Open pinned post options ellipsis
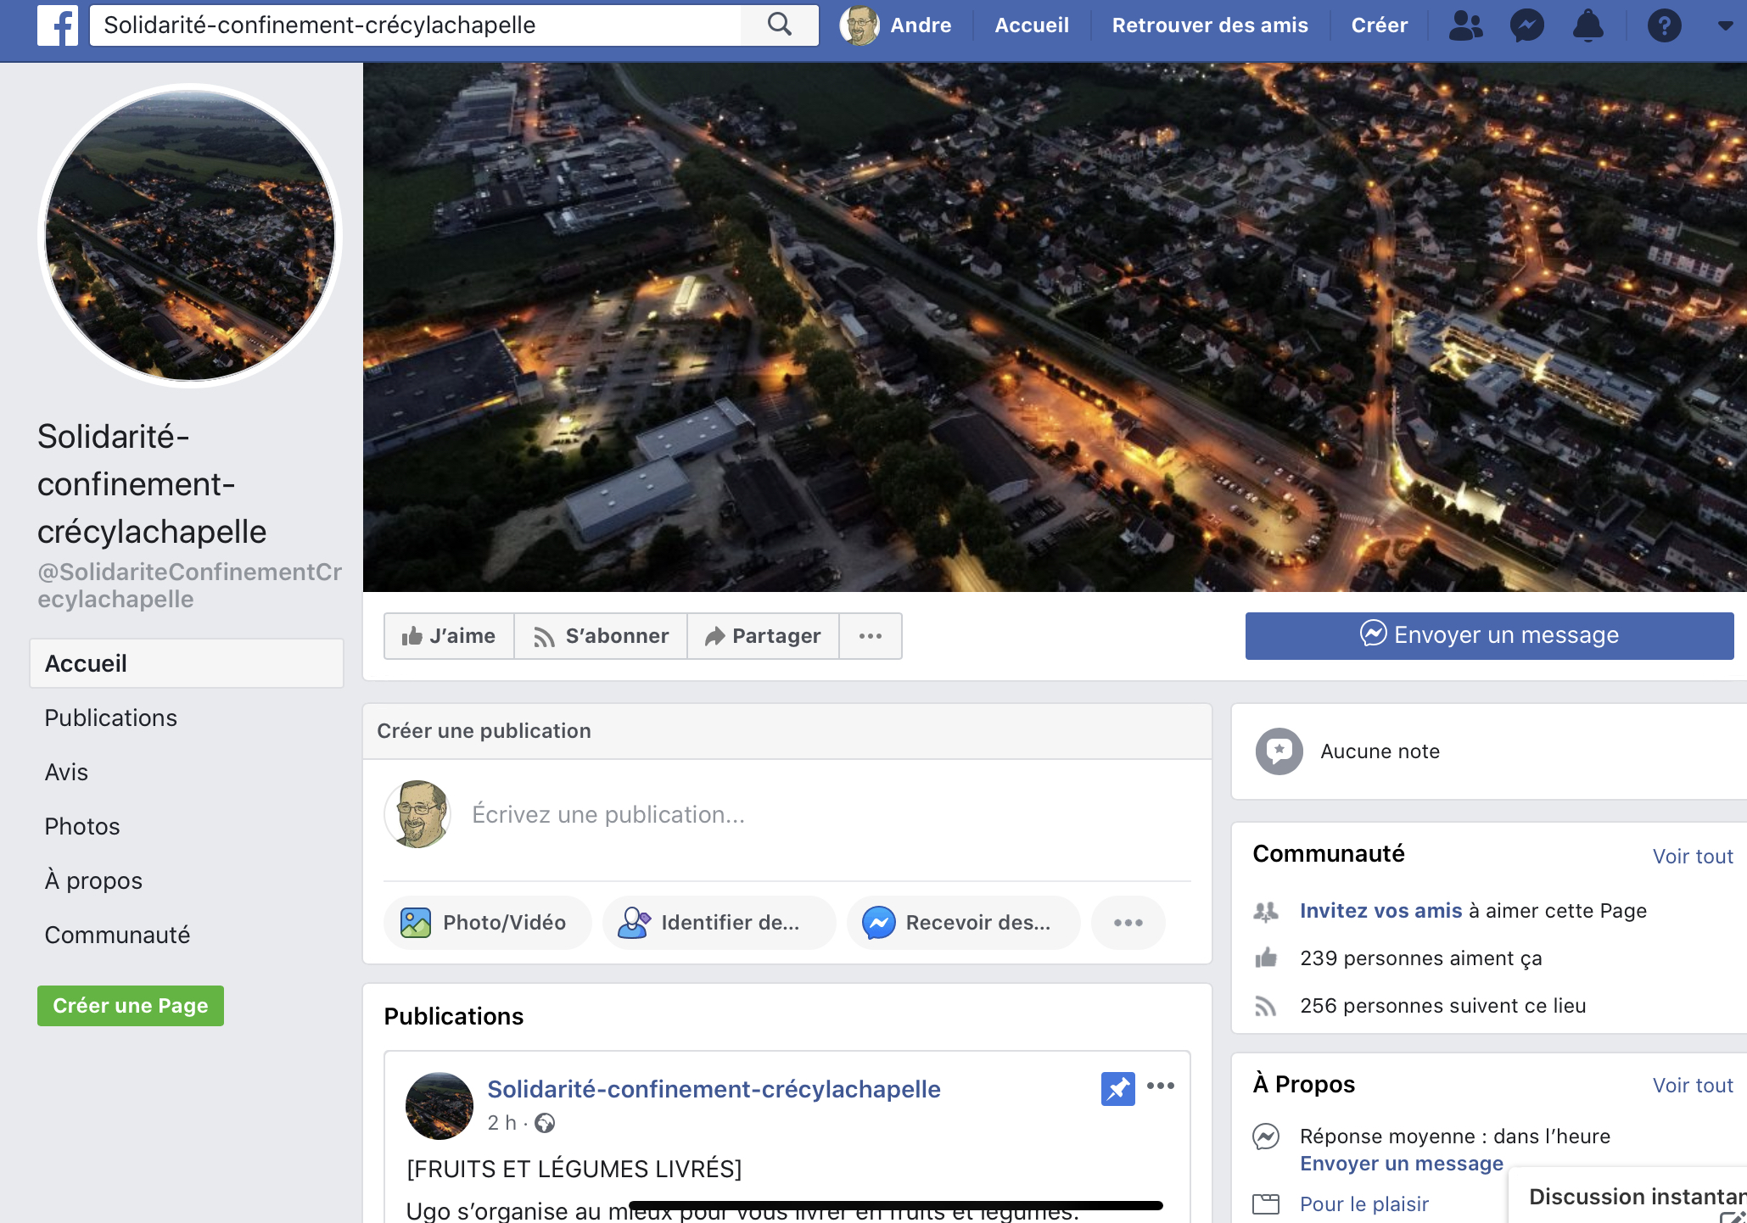This screenshot has height=1223, width=1747. 1160,1086
